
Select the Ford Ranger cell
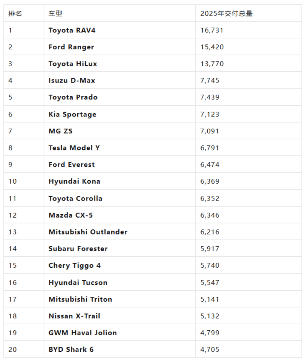[71, 47]
